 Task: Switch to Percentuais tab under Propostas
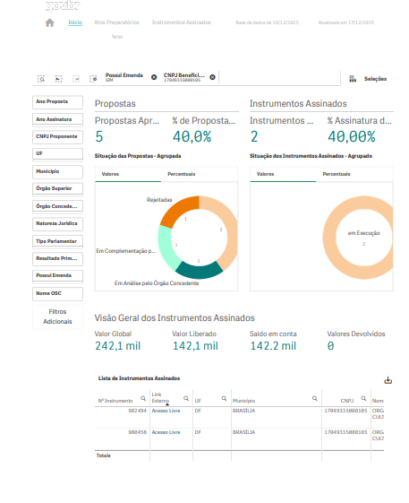point(182,174)
